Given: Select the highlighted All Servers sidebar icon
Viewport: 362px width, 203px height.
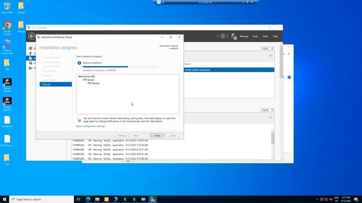Looking at the screenshot, I should tap(31, 58).
